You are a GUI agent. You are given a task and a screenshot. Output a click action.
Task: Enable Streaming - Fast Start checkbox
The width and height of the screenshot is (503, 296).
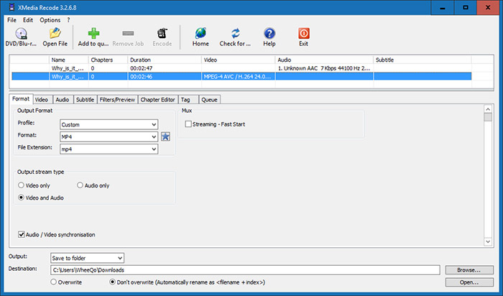click(188, 124)
